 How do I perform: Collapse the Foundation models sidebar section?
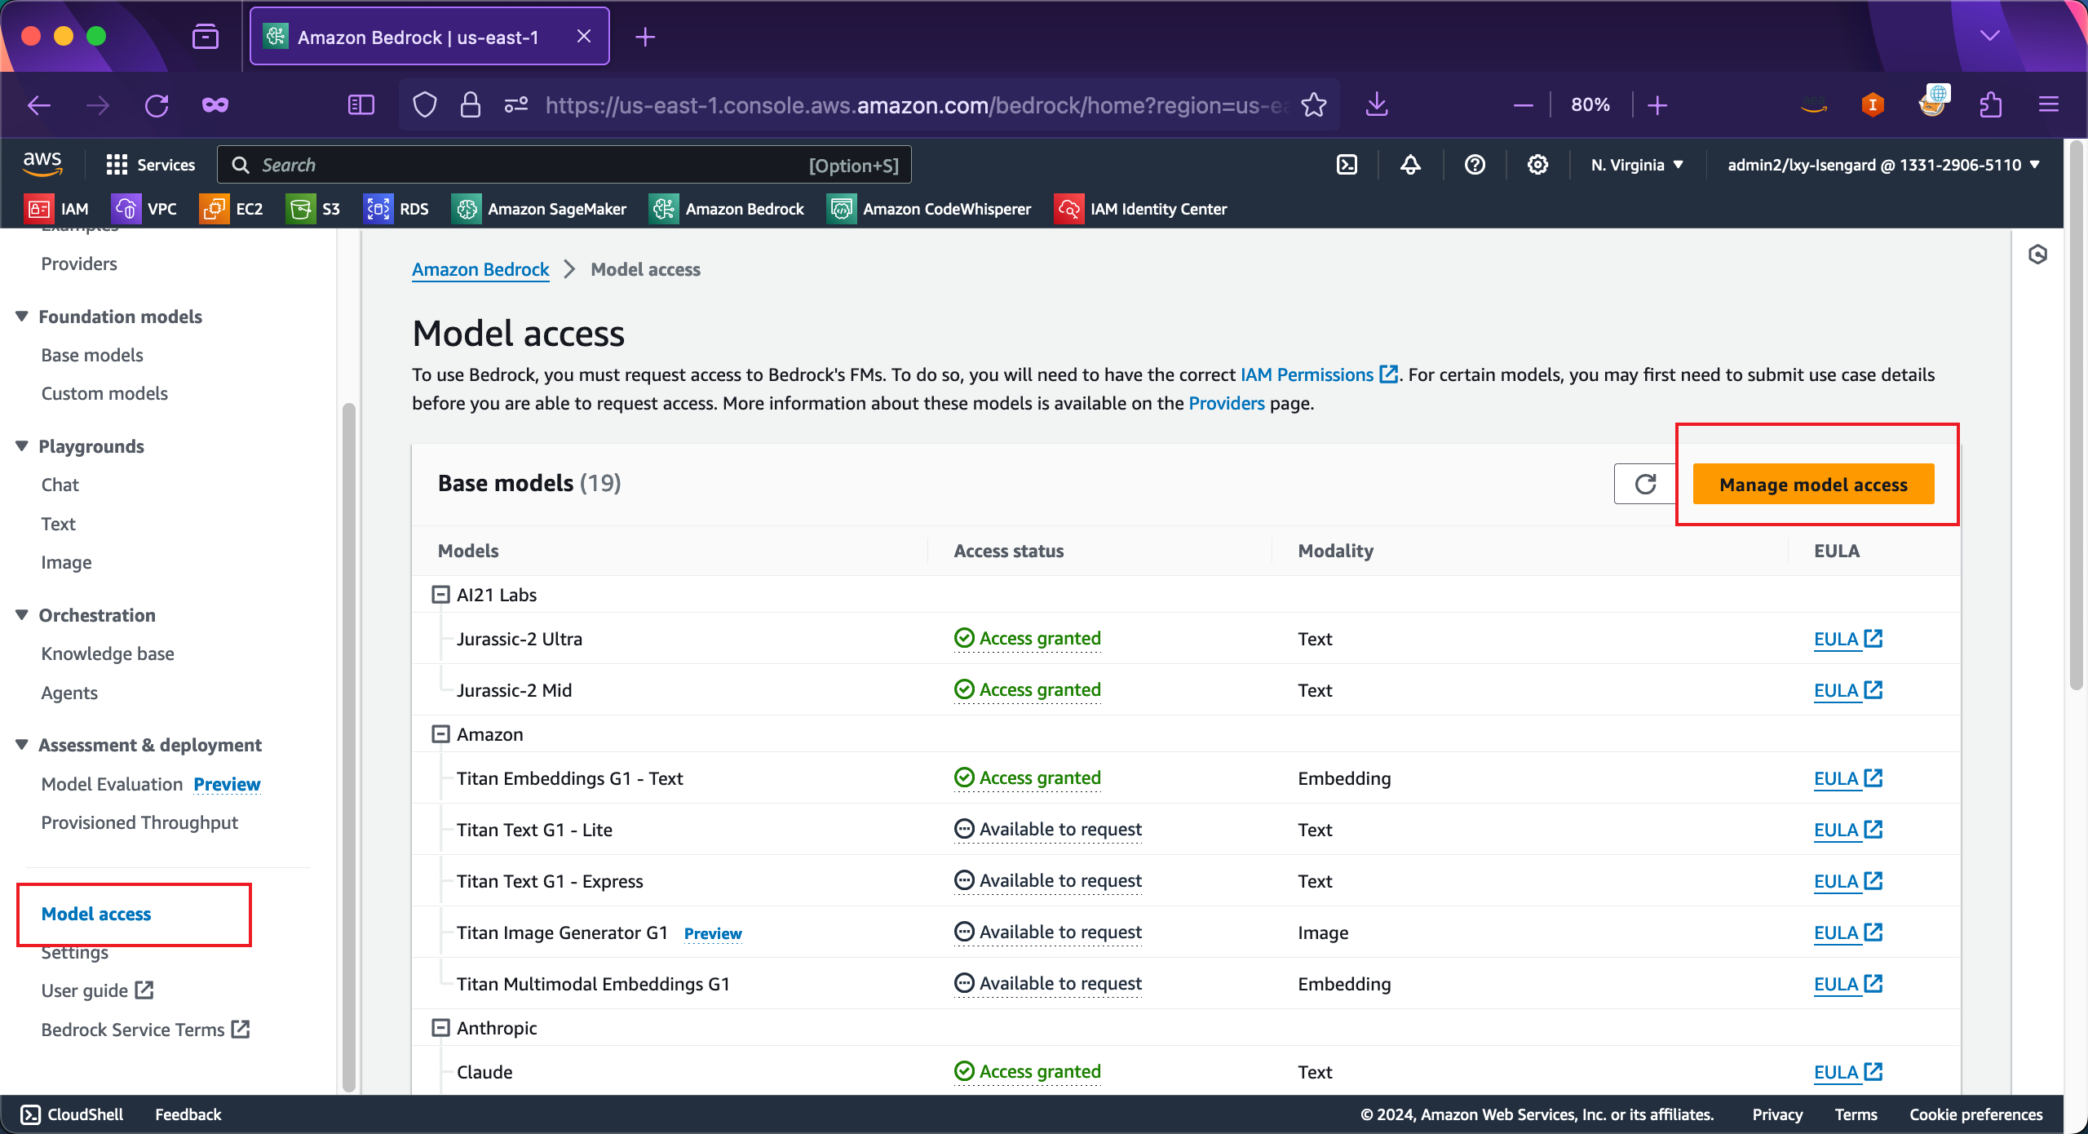22,317
